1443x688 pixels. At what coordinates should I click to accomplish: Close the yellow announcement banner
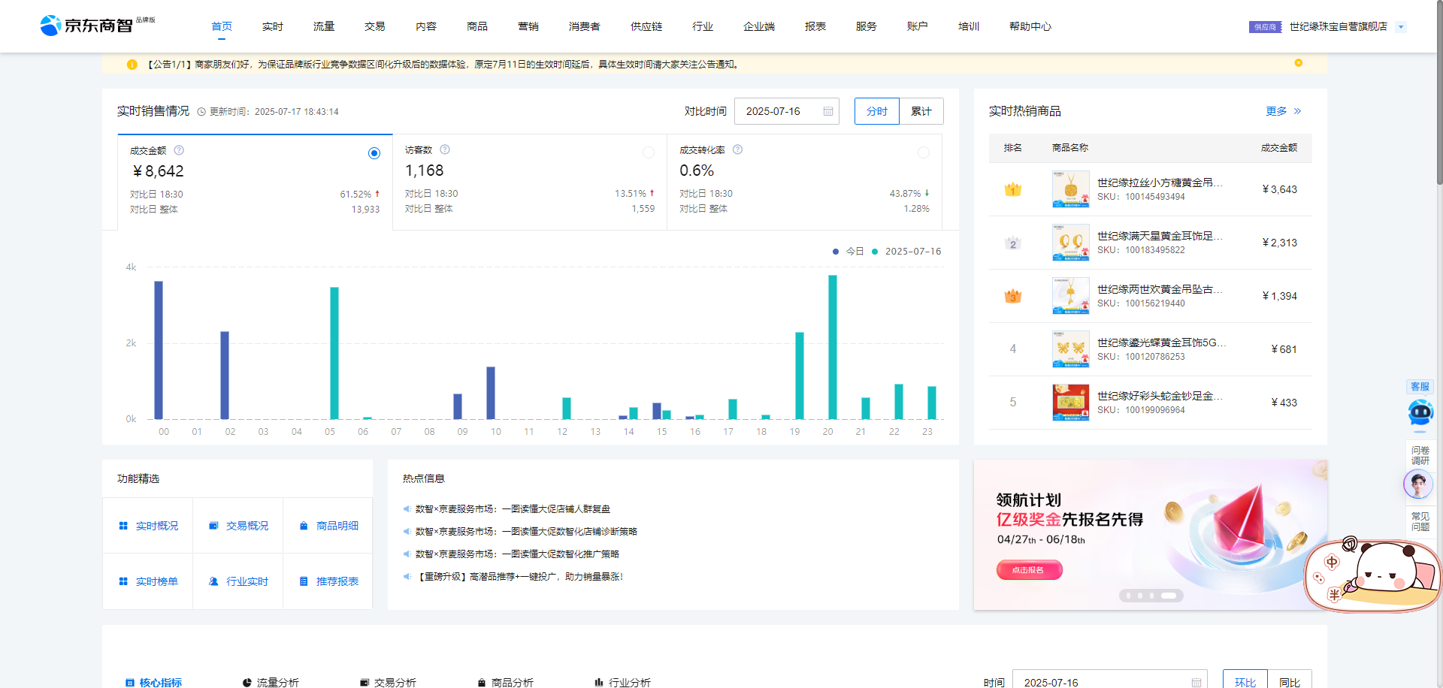point(1298,63)
